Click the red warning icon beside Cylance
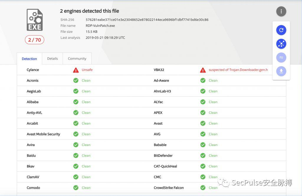This screenshot has height=196, width=302. click(76, 70)
